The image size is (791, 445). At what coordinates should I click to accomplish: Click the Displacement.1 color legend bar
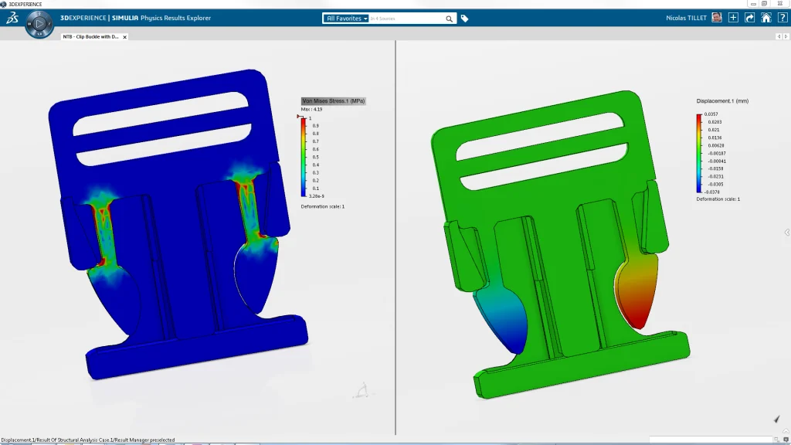tap(699, 153)
